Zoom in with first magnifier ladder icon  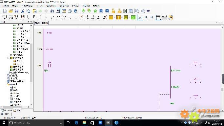click(146, 17)
